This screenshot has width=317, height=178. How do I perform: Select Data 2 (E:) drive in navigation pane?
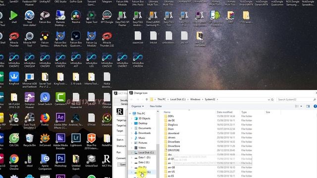144,162
